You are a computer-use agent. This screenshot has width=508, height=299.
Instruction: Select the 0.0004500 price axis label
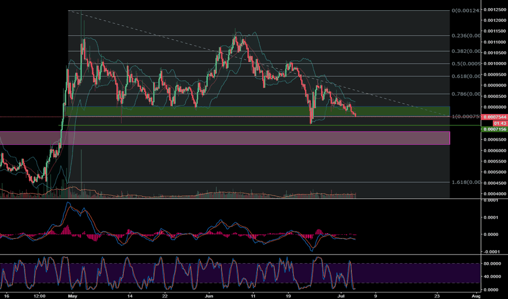click(x=495, y=183)
